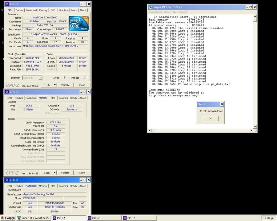Click the memory Type value 'DDR2'

point(29,106)
